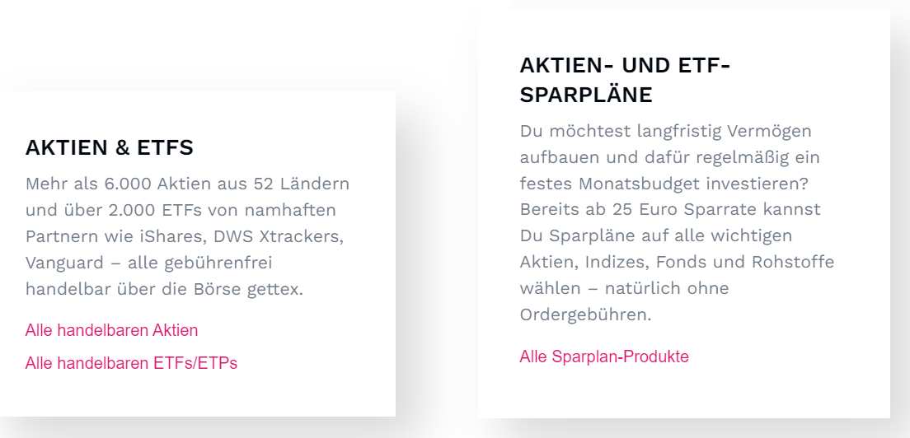Open the 'Alle handelbaren ETFs/ETPs' link

(131, 363)
